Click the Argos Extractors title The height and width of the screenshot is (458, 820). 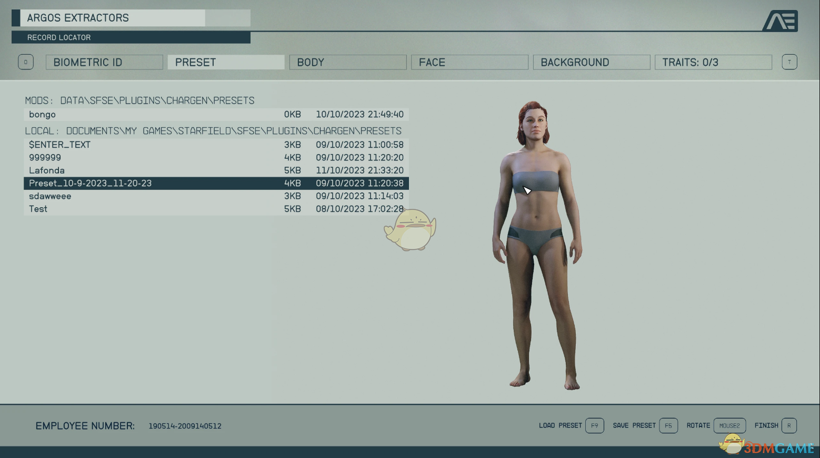tap(78, 18)
